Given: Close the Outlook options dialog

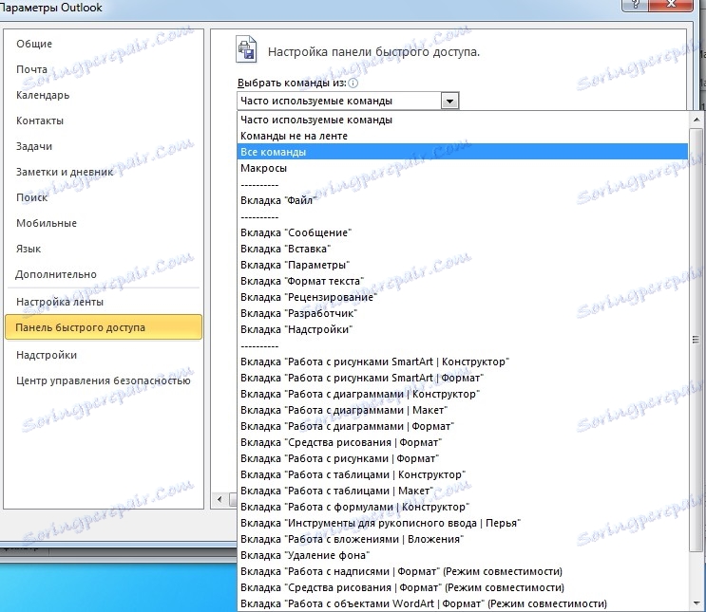Looking at the screenshot, I should click(671, 5).
